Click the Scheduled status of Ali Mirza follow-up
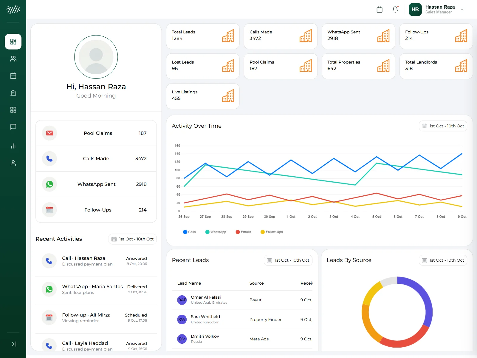The height and width of the screenshot is (358, 477). [x=136, y=315]
